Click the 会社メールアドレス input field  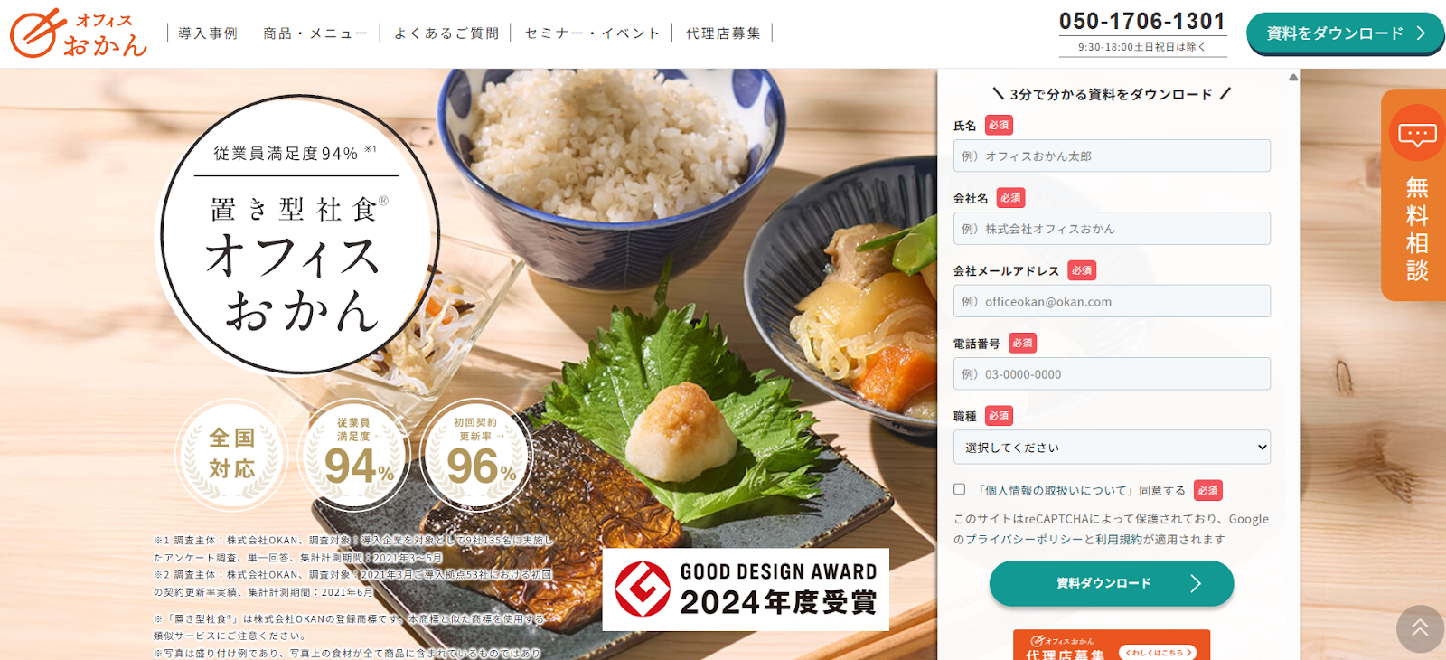1112,301
